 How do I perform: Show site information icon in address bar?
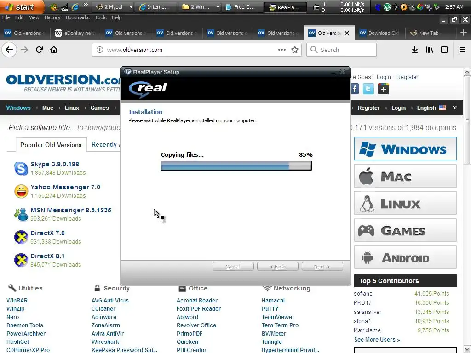click(x=100, y=50)
